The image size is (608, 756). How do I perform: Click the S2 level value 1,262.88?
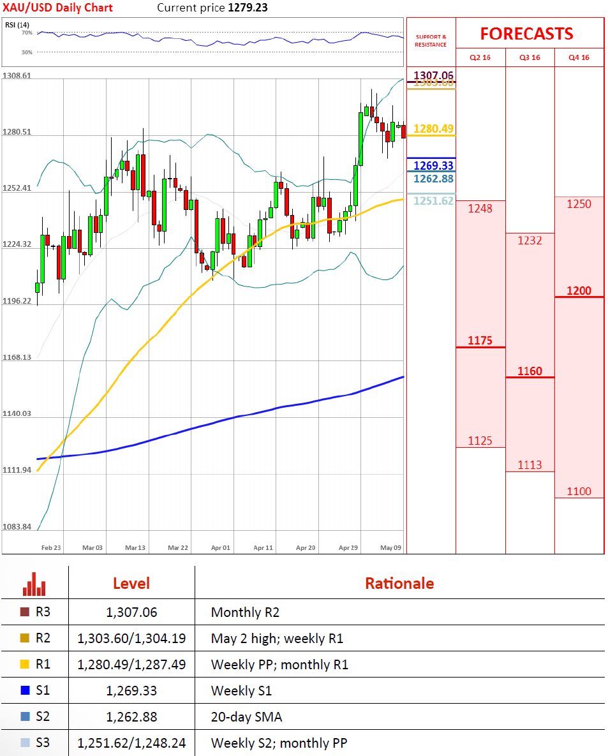pyautogui.click(x=131, y=716)
